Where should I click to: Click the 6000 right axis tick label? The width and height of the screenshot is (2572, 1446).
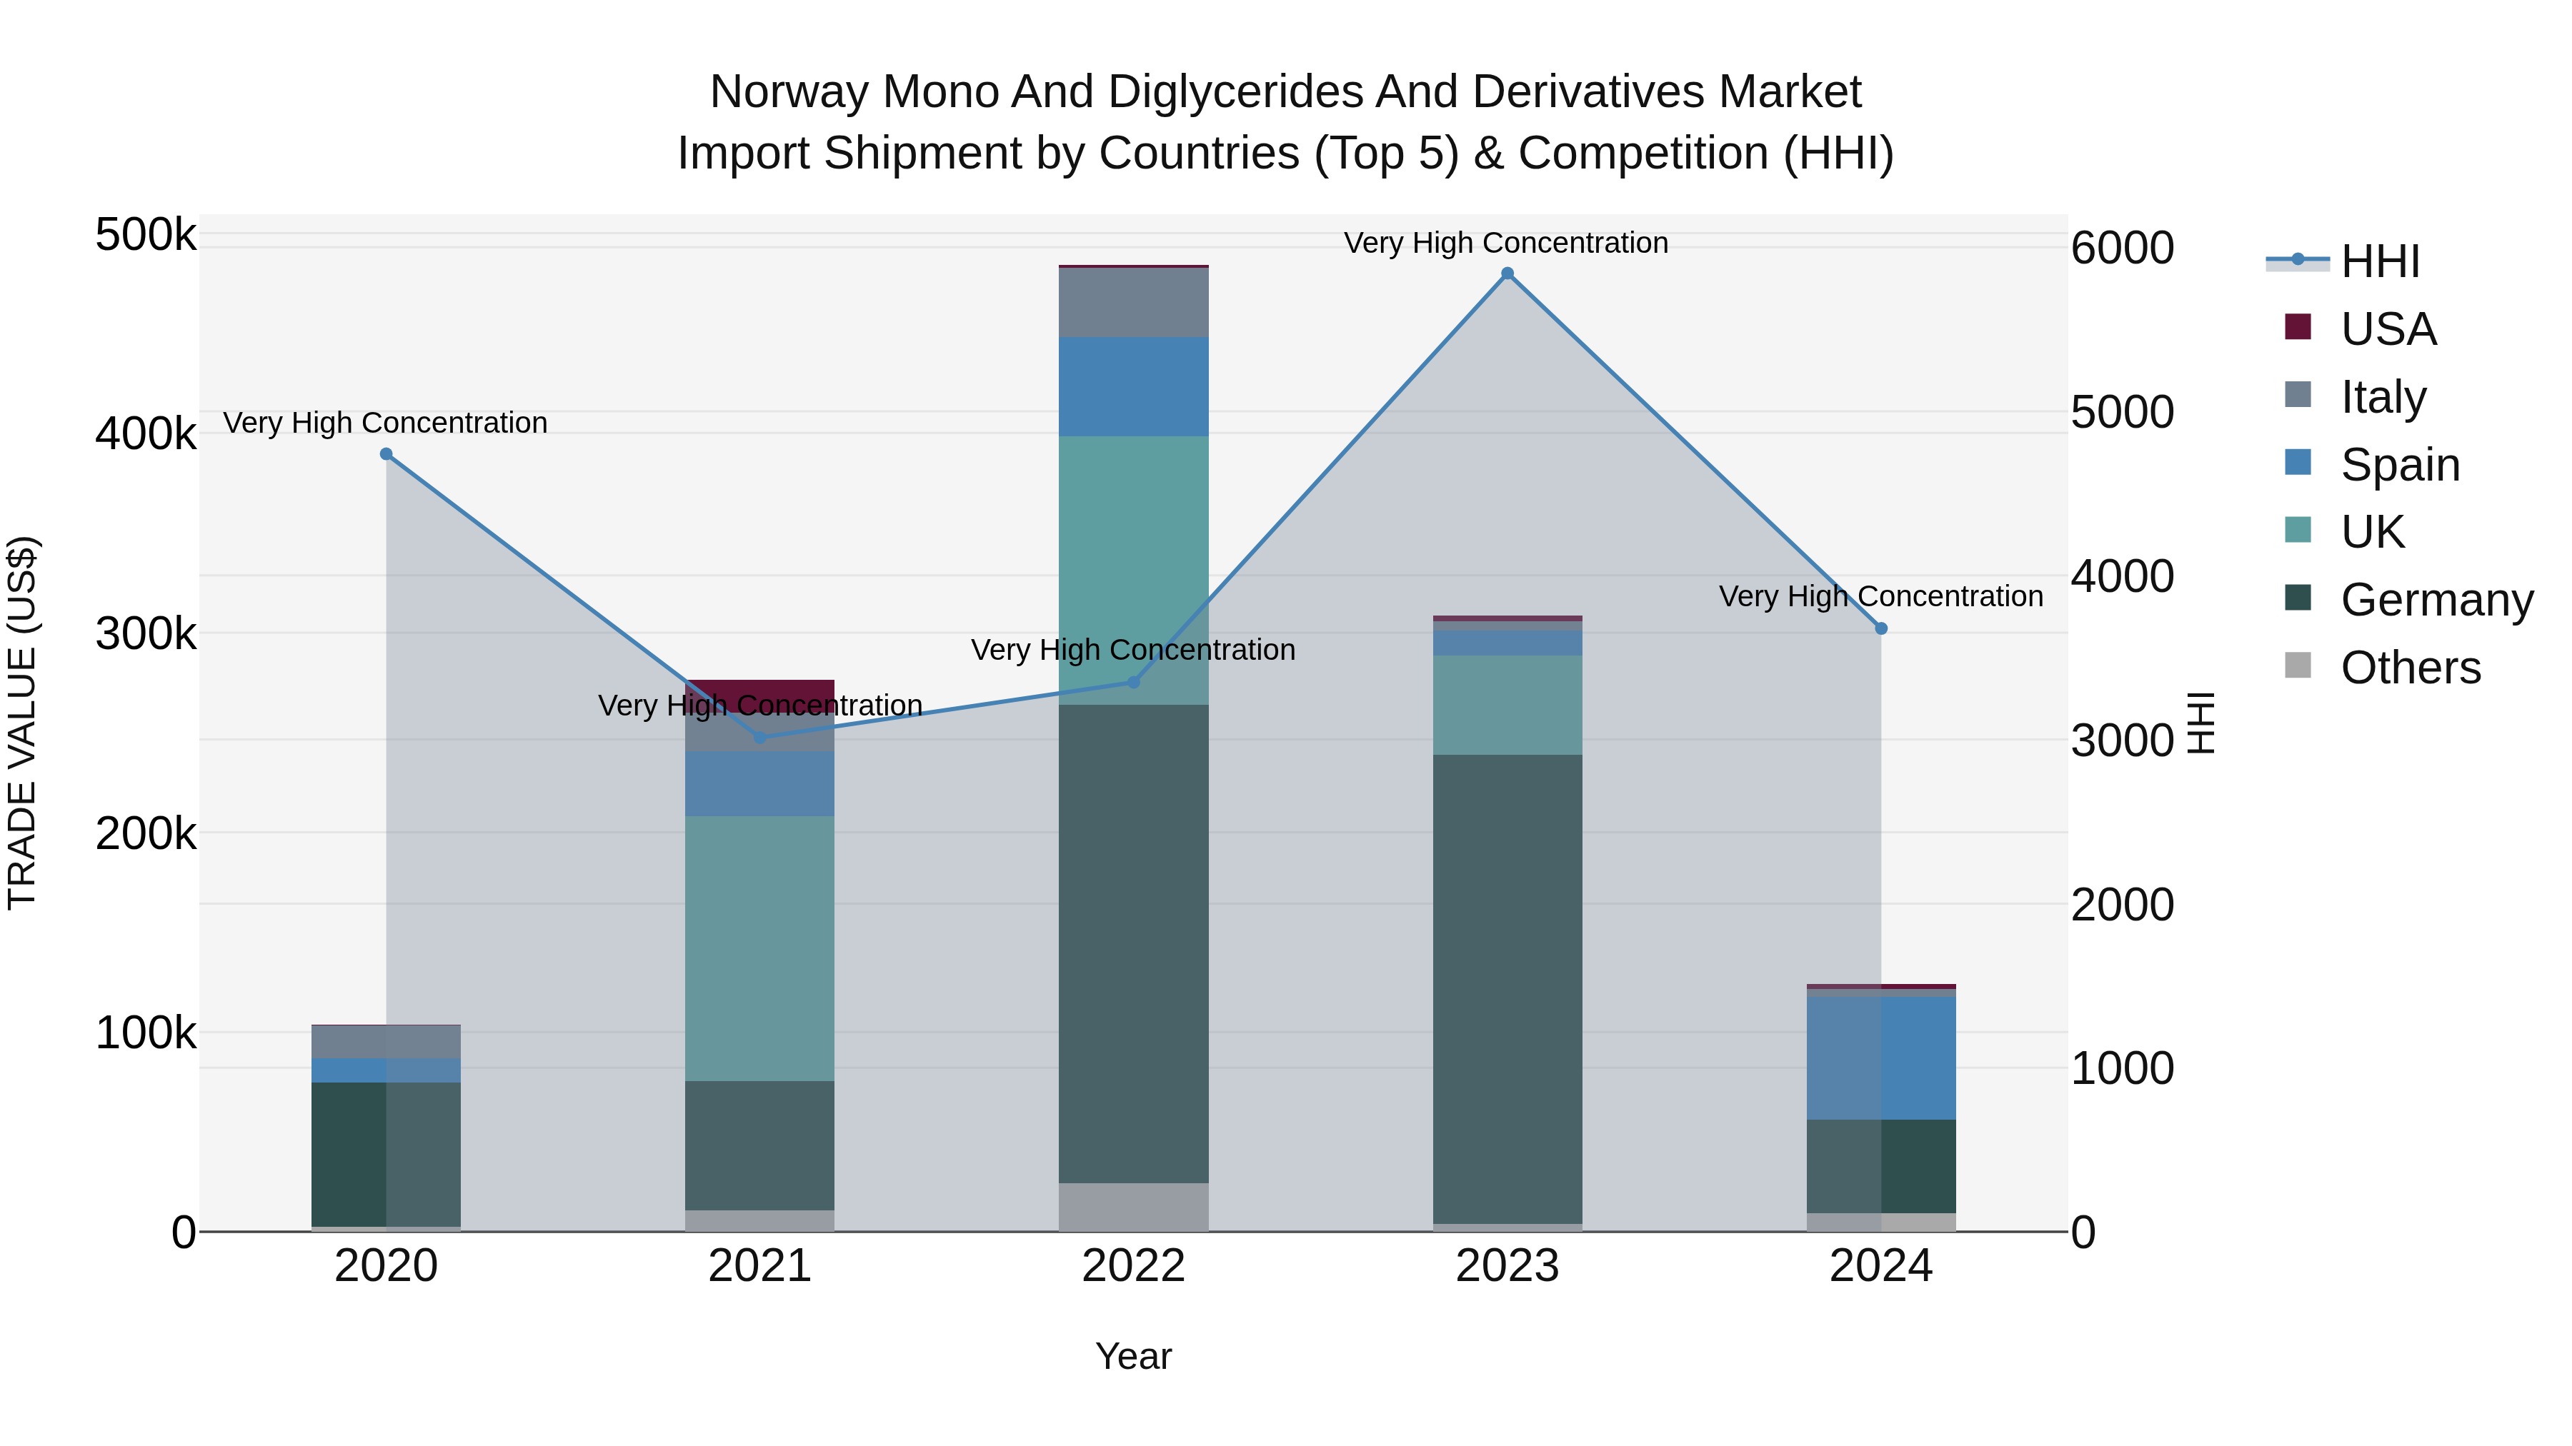tap(2123, 248)
